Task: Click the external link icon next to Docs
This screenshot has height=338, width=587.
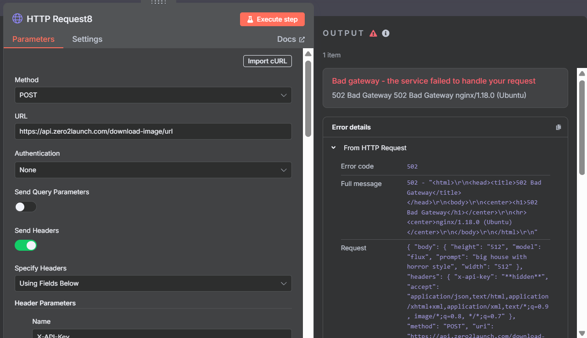Action: pos(302,39)
